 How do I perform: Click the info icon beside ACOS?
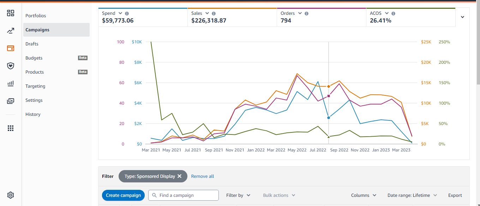tap(393, 13)
